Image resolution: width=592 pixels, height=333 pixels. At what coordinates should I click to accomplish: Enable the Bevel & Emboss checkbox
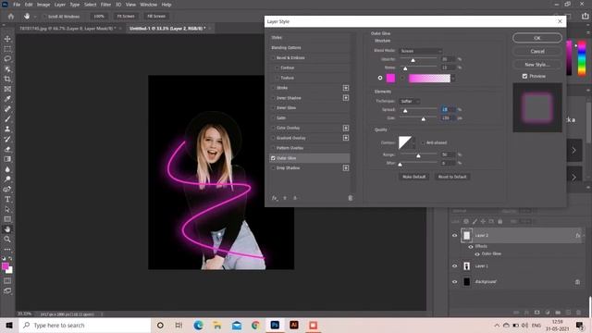pos(273,57)
